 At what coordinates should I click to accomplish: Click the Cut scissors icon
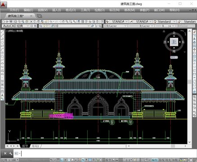click(31, 22)
